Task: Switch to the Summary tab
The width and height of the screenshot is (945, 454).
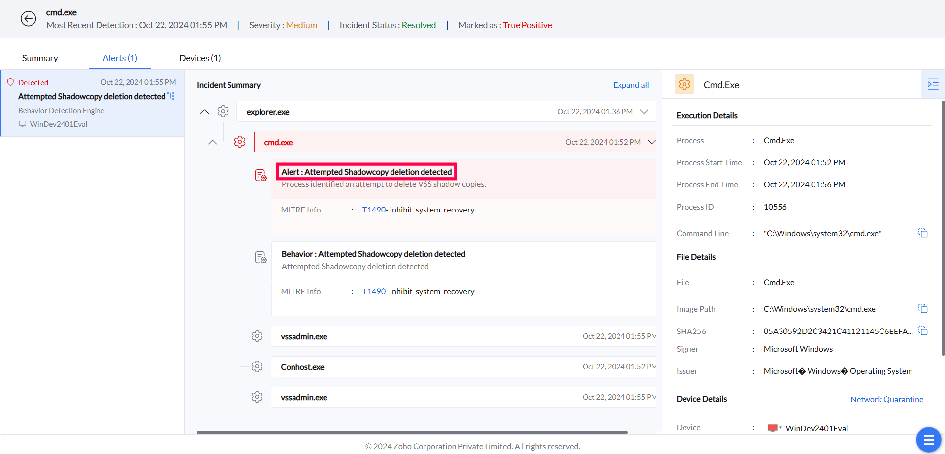Action: (39, 58)
